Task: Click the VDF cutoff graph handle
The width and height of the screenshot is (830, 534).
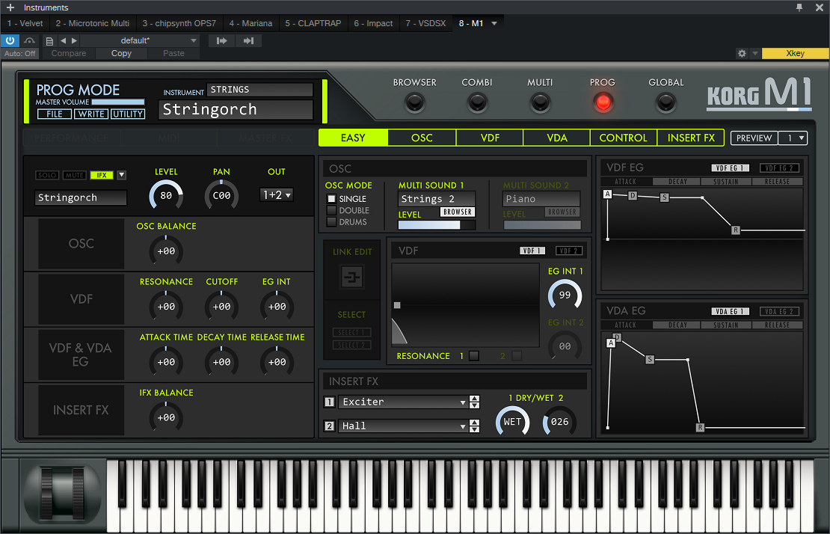Action: pos(397,305)
